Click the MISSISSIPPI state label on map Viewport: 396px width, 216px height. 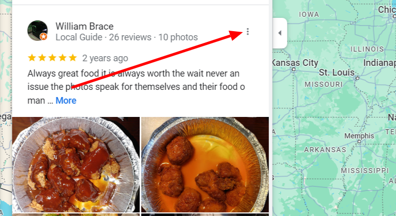(365, 171)
